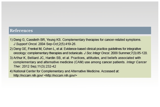Click the J Soc Integr Oncol journal name
The image size is (160, 107).
pyautogui.click(x=97, y=53)
